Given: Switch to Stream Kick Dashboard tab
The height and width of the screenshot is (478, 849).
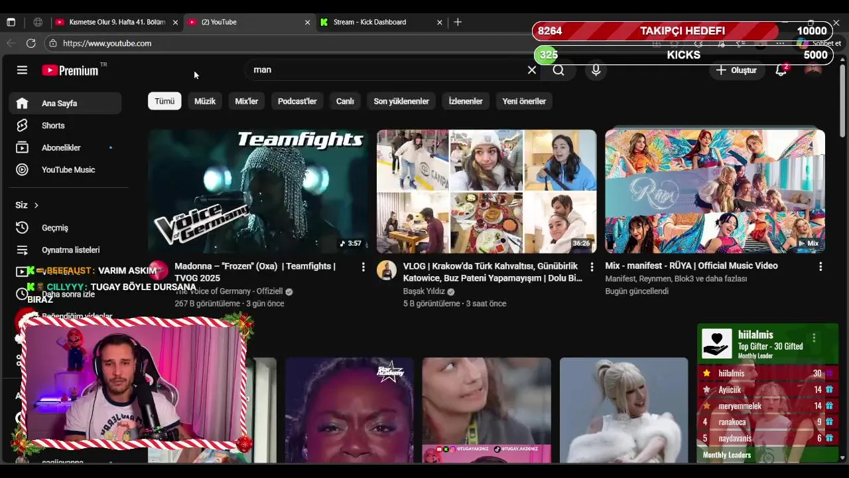Looking at the screenshot, I should point(369,22).
